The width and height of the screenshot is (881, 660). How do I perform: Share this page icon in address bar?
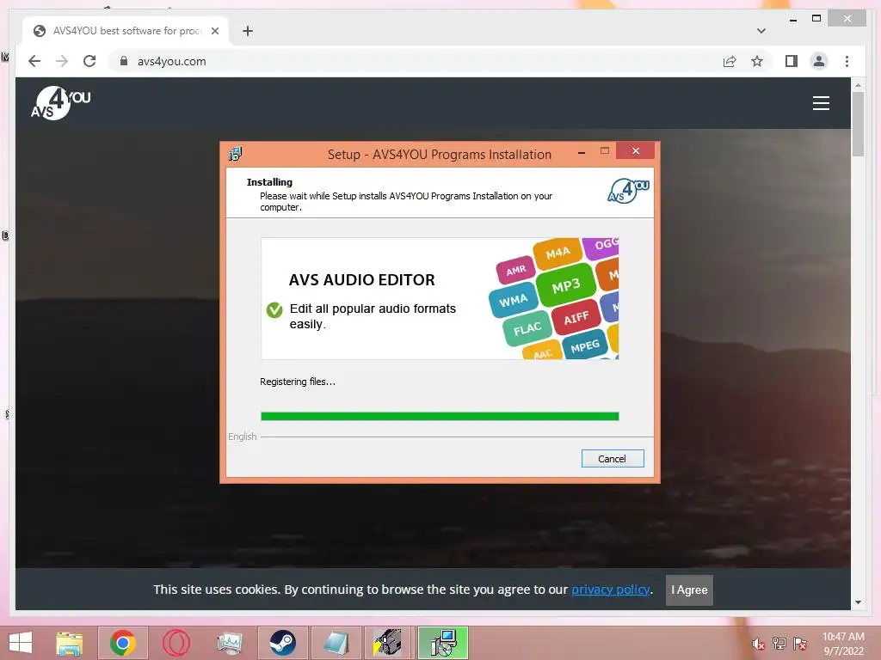[x=730, y=61]
